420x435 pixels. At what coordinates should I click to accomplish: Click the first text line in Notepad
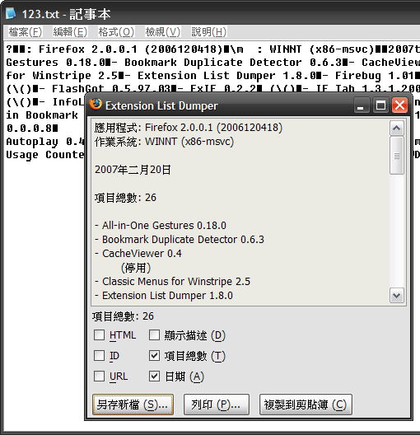point(212,49)
